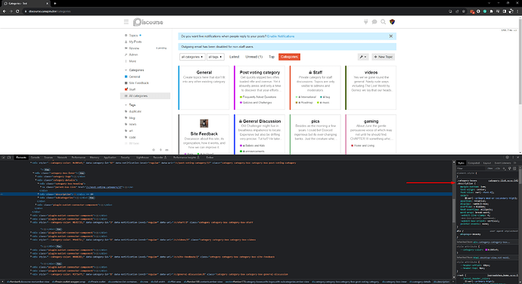This screenshot has width=522, height=284.
Task: Open the General category in sidebar
Action: pos(135,76)
